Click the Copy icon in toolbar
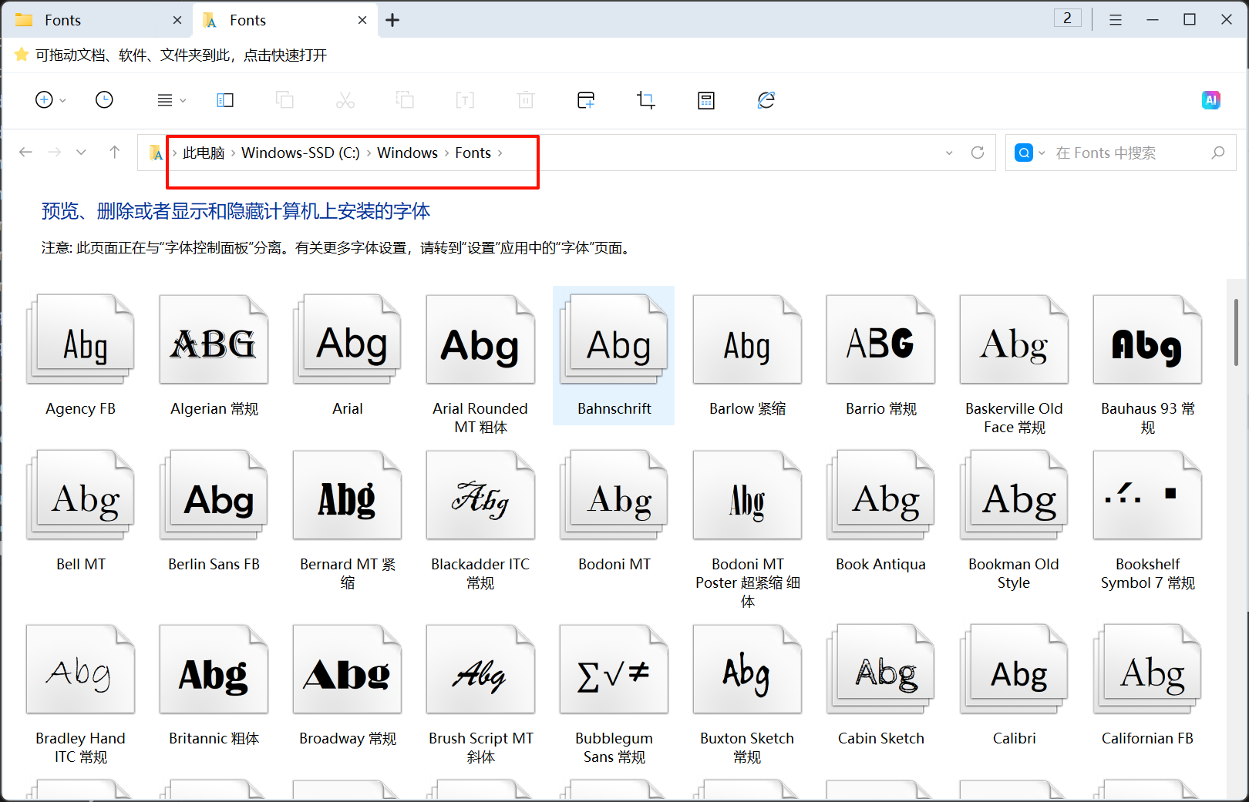This screenshot has height=802, width=1249. [x=284, y=100]
